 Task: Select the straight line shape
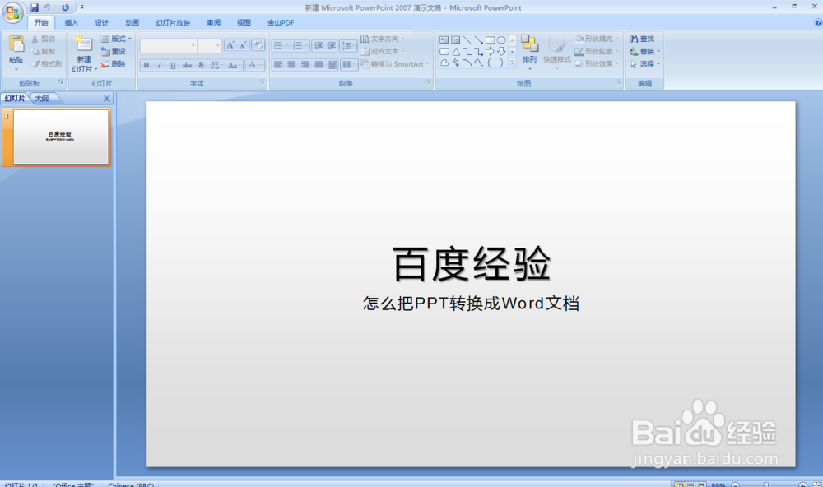(467, 39)
